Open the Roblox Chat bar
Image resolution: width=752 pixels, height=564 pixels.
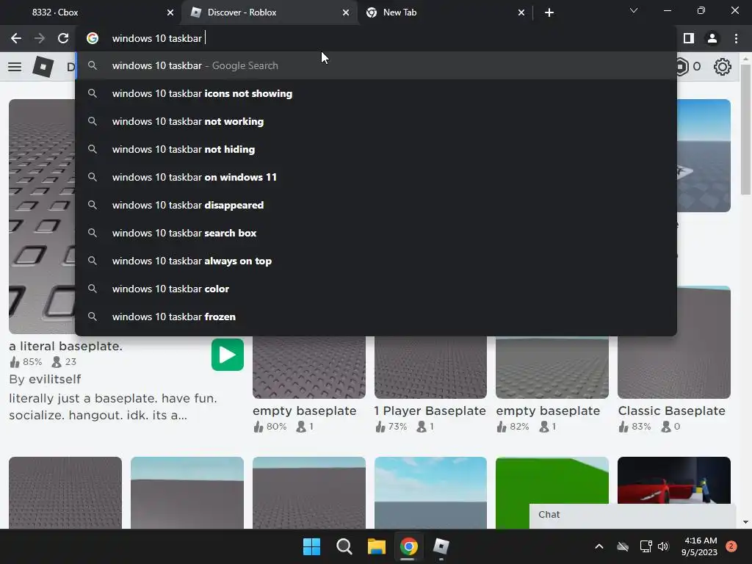[x=632, y=516]
